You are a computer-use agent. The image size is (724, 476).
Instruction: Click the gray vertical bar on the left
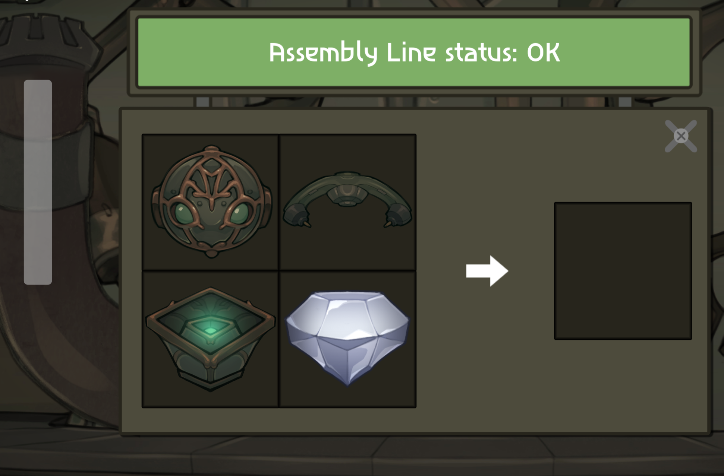click(x=38, y=182)
